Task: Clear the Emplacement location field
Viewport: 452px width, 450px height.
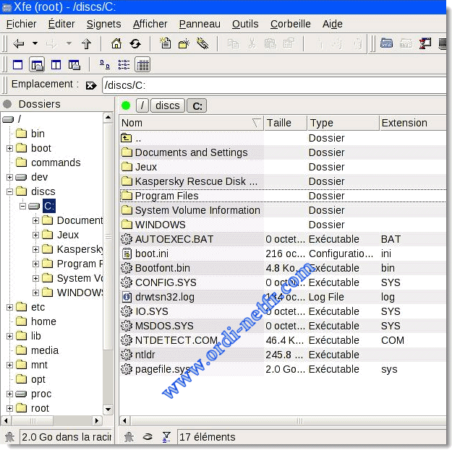Action: click(x=91, y=85)
